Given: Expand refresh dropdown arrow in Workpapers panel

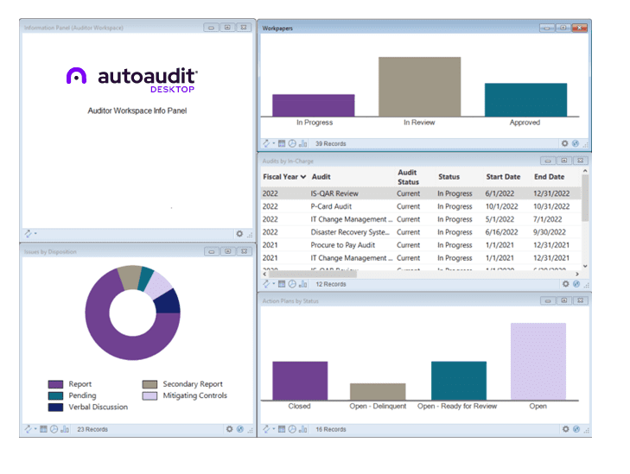Looking at the screenshot, I should click(274, 143).
